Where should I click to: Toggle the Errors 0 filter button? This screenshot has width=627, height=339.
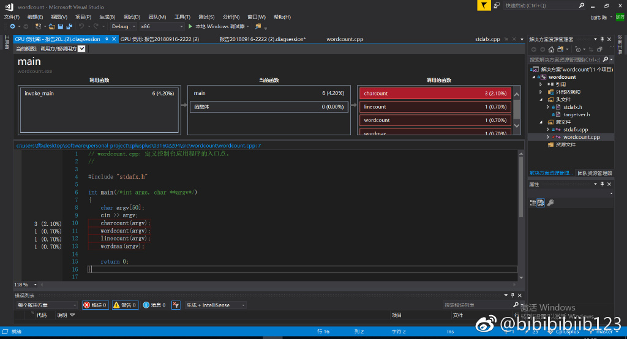coord(95,305)
